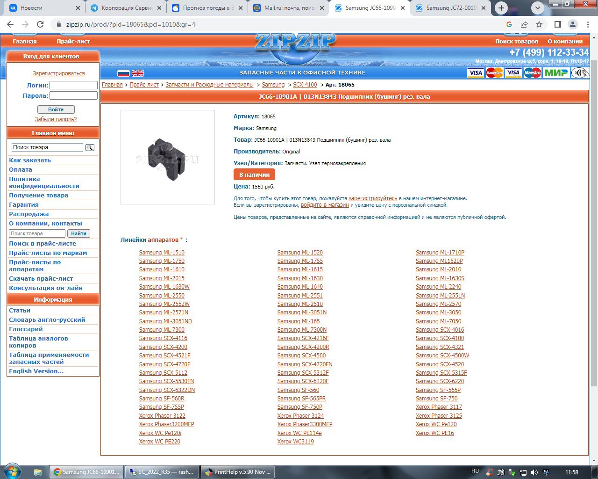The width and height of the screenshot is (598, 479).
Task: Open a new browser tab
Action: tap(501, 8)
